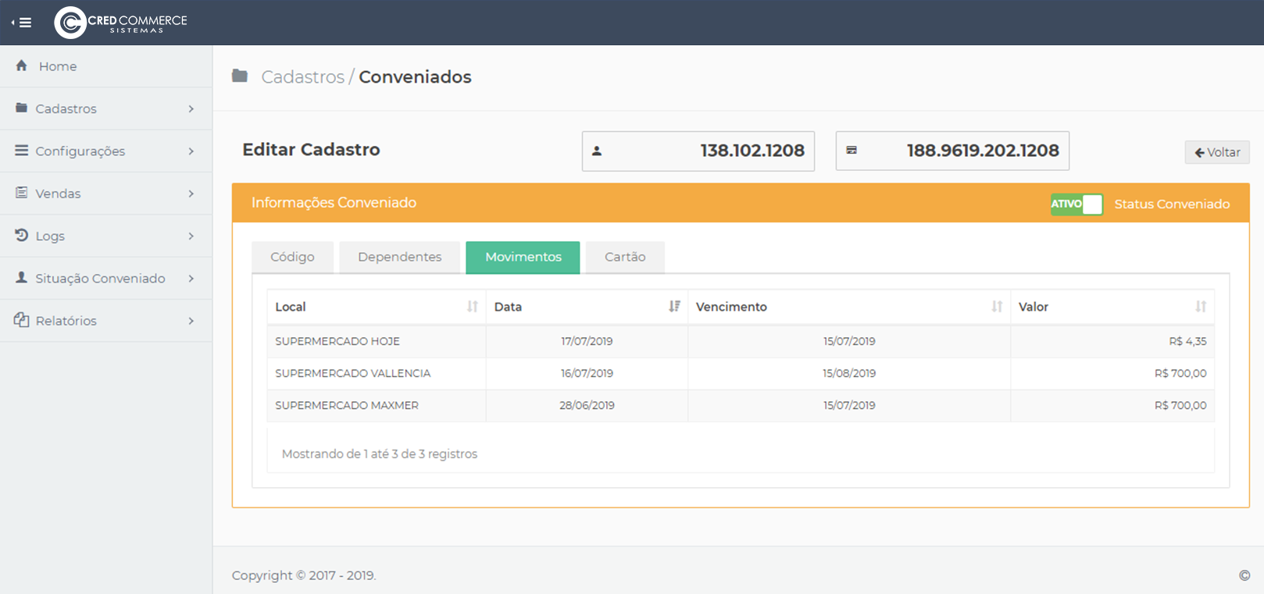Click the Conveniados breadcrumb title
Image resolution: width=1264 pixels, height=594 pixels.
[x=415, y=76]
